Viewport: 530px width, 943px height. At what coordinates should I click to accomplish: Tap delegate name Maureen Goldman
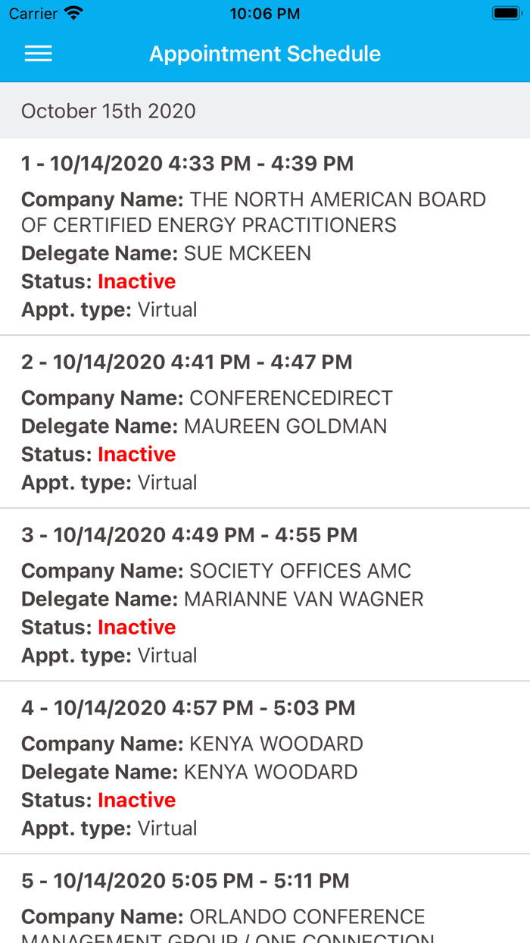tap(285, 426)
